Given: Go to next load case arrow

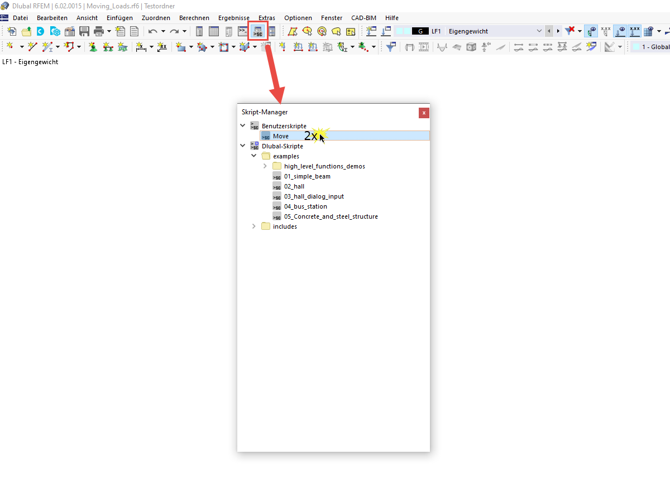Looking at the screenshot, I should pyautogui.click(x=558, y=31).
